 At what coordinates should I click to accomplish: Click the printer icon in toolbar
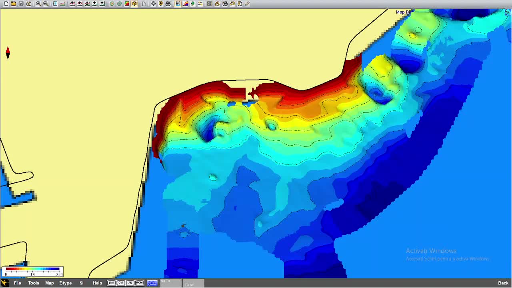(168, 4)
